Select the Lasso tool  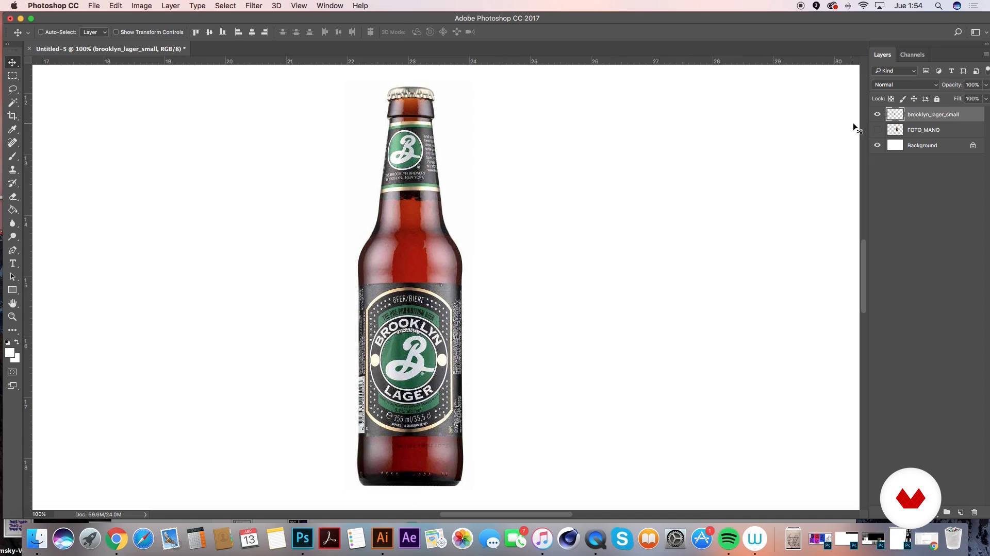tap(12, 89)
